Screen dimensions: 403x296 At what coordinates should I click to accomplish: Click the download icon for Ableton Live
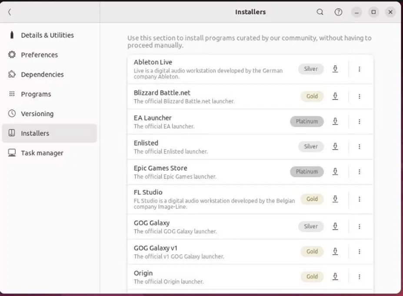tap(335, 69)
